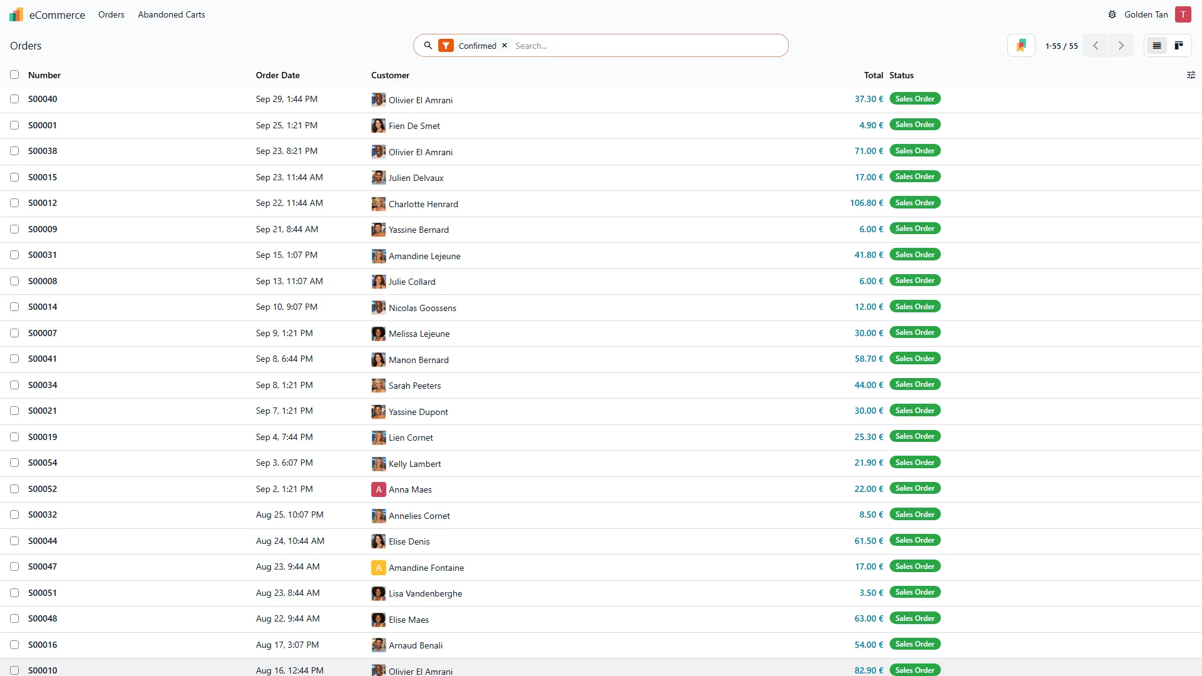1202x676 pixels.
Task: Open optional columns settings icon
Action: coord(1191,75)
